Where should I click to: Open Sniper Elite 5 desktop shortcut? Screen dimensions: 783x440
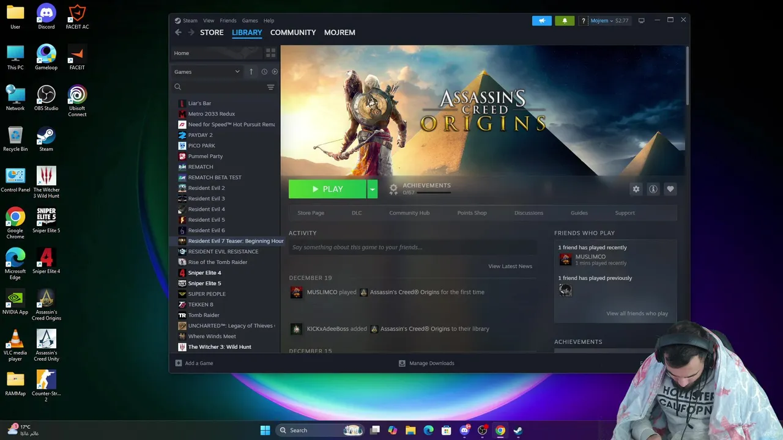tap(46, 221)
